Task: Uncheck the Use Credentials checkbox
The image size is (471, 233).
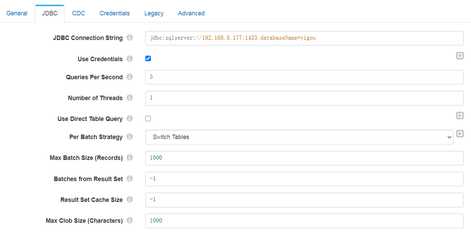Action: (148, 59)
